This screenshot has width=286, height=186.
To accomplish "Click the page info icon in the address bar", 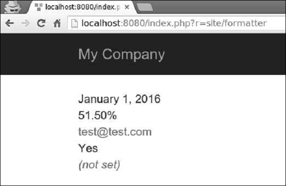I will (74, 23).
